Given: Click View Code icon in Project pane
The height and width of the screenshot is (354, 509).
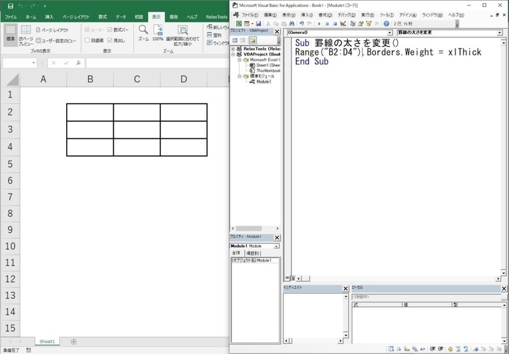Looking at the screenshot, I should coord(235,40).
